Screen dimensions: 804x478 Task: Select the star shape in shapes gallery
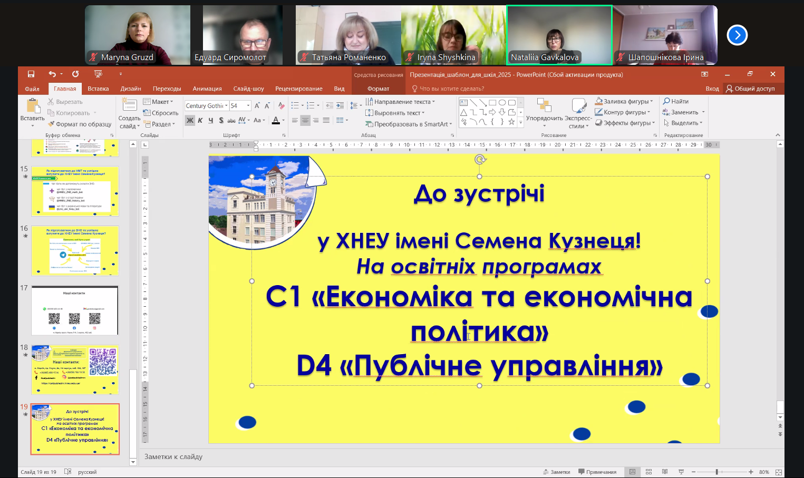click(x=511, y=122)
